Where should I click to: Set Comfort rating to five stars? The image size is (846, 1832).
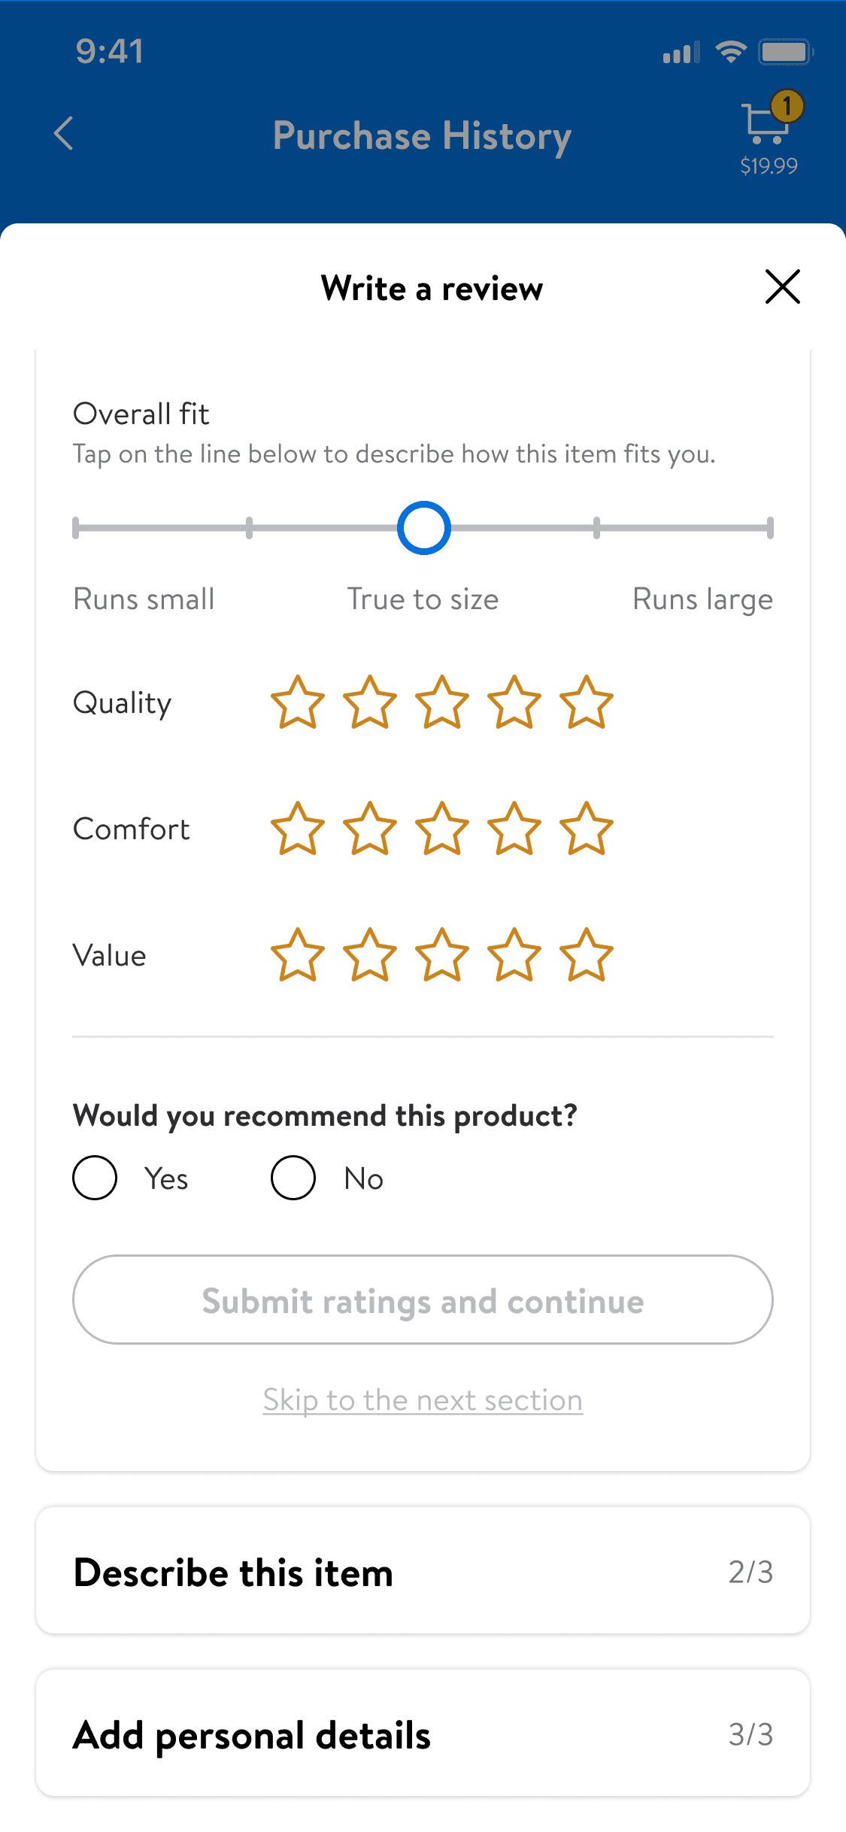587,830
